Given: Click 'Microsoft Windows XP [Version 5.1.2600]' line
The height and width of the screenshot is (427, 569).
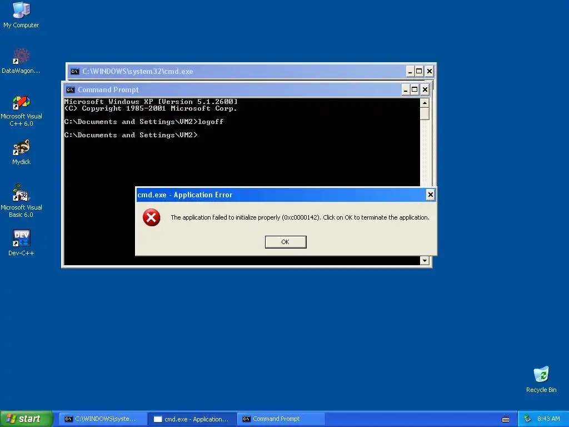Looking at the screenshot, I should tap(151, 102).
